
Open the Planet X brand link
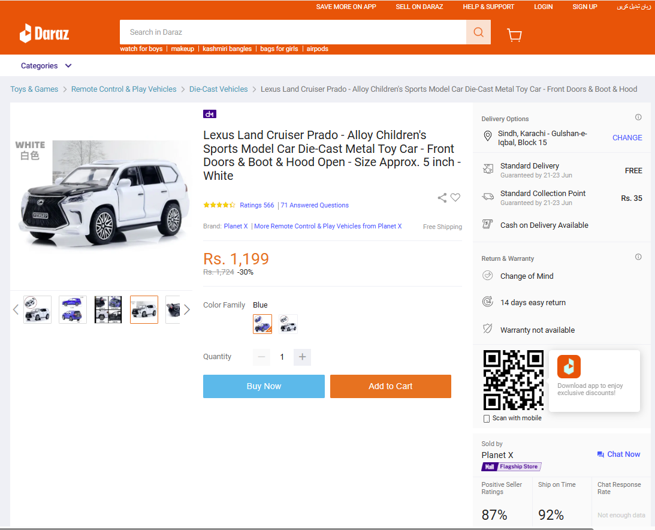[x=236, y=226]
